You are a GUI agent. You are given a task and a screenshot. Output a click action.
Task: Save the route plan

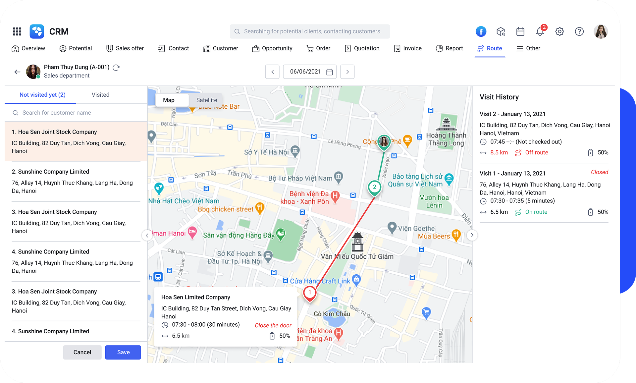(123, 352)
